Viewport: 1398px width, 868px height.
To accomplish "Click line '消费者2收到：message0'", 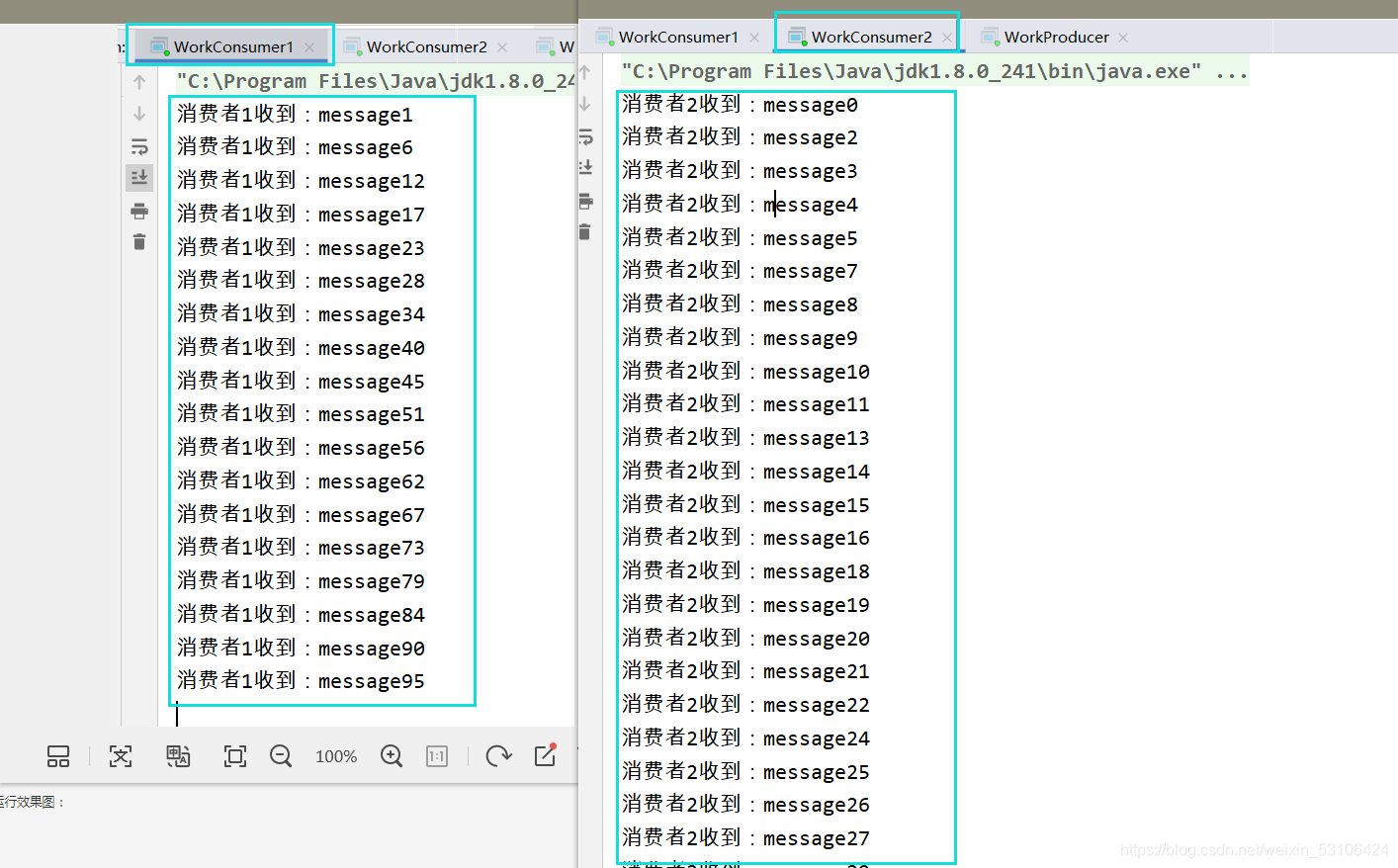I will (x=740, y=105).
